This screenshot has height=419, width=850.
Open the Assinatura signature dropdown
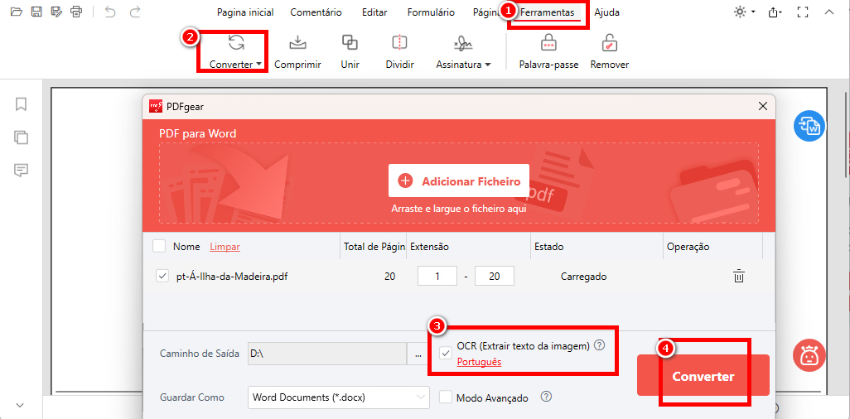[x=463, y=52]
